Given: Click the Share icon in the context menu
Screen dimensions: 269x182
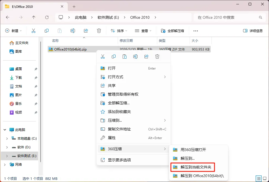Looking at the screenshot, I should pyautogui.click(x=146, y=57).
